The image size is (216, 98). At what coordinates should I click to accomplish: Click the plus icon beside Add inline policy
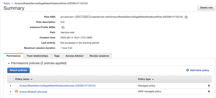pos(188,70)
